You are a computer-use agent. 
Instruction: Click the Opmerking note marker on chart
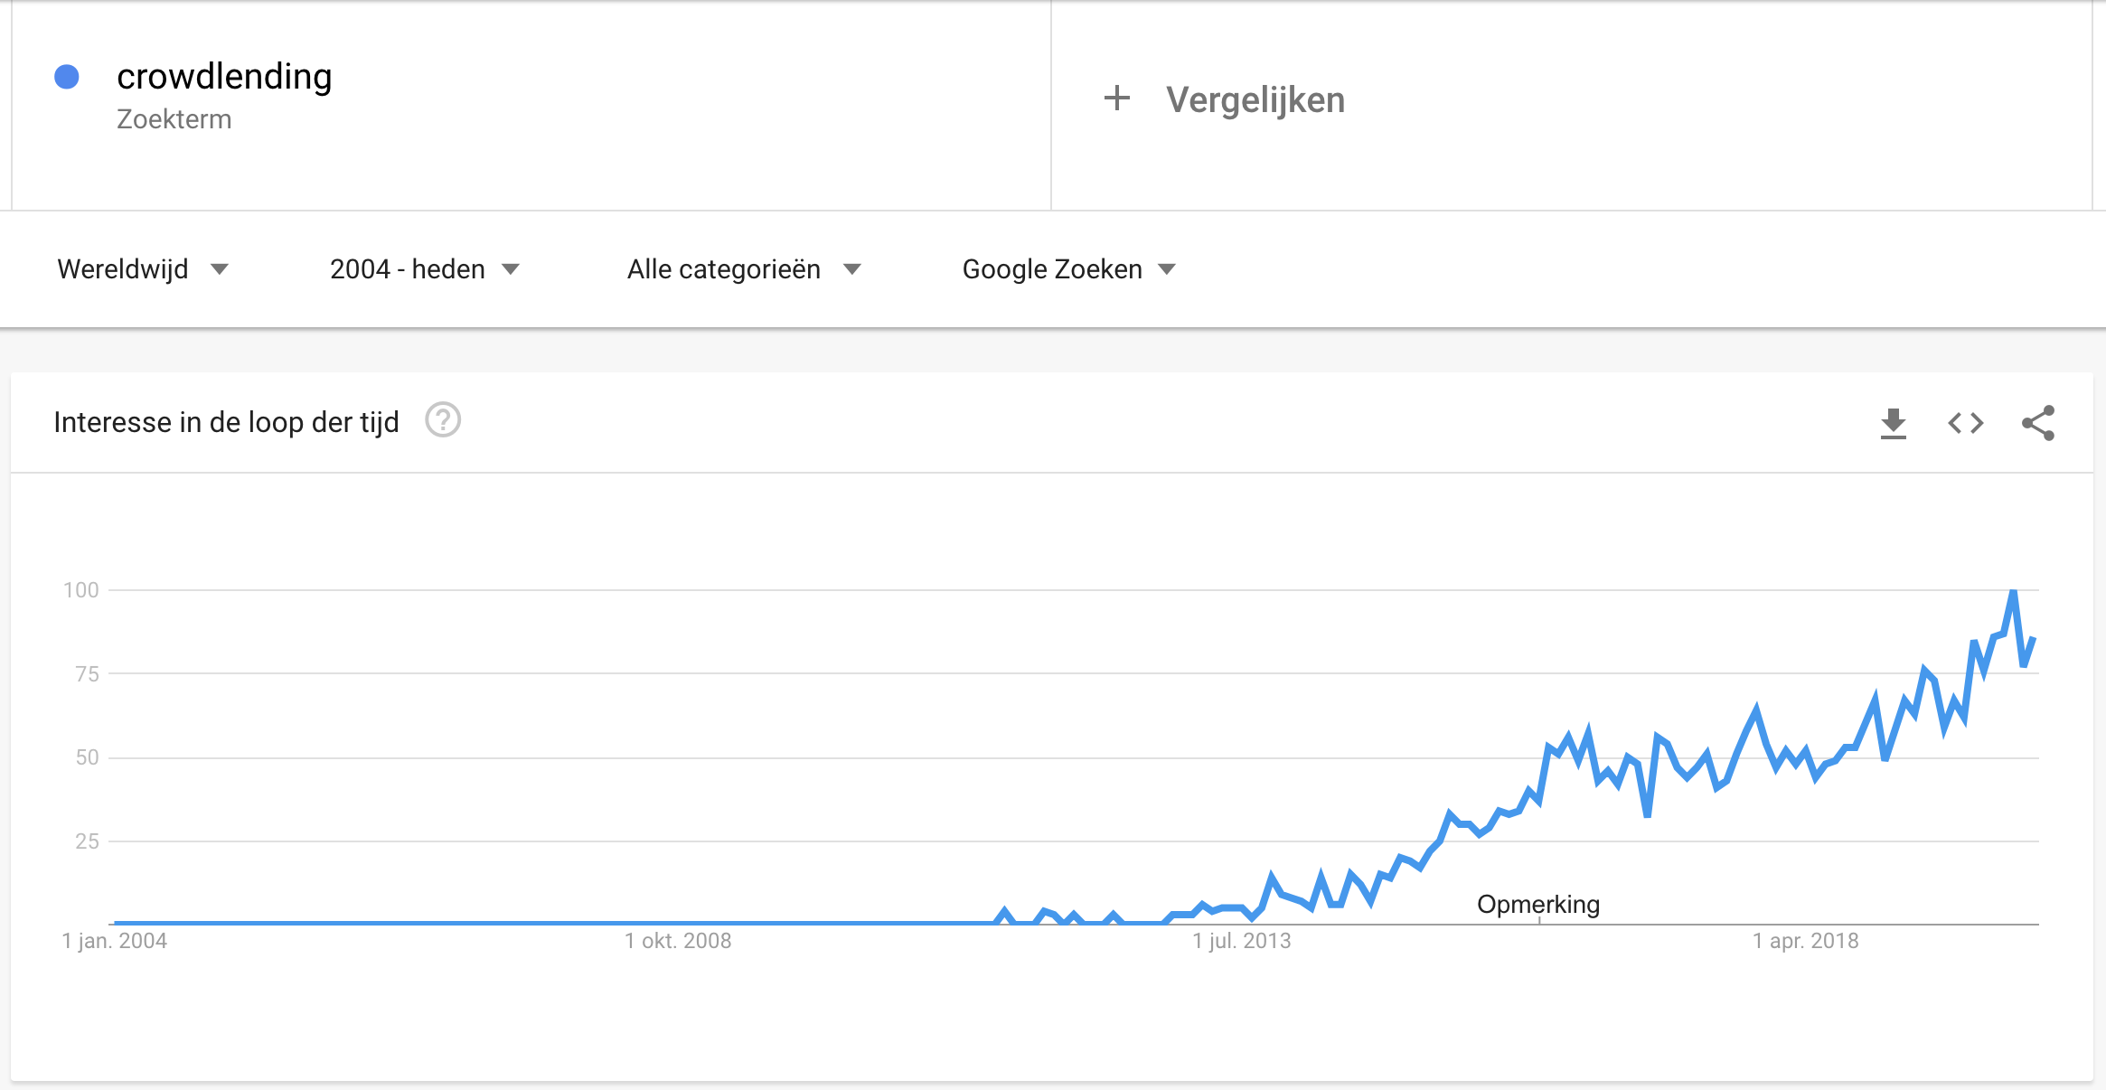point(1538,905)
